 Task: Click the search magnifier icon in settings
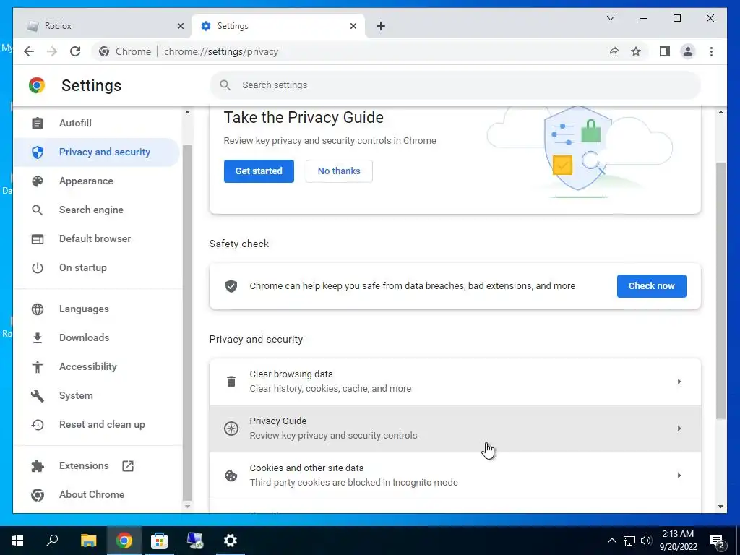click(225, 85)
